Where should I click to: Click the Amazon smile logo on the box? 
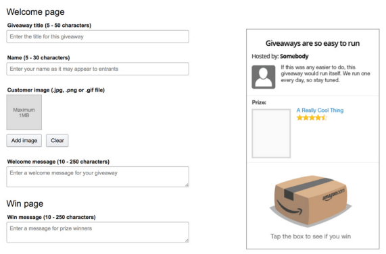[x=289, y=208]
